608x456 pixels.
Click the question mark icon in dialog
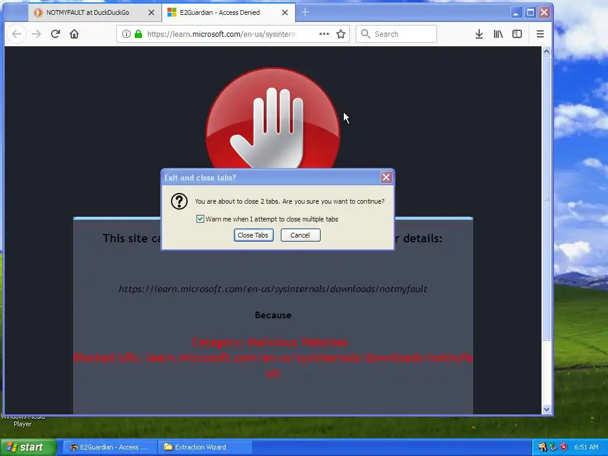pyautogui.click(x=179, y=201)
